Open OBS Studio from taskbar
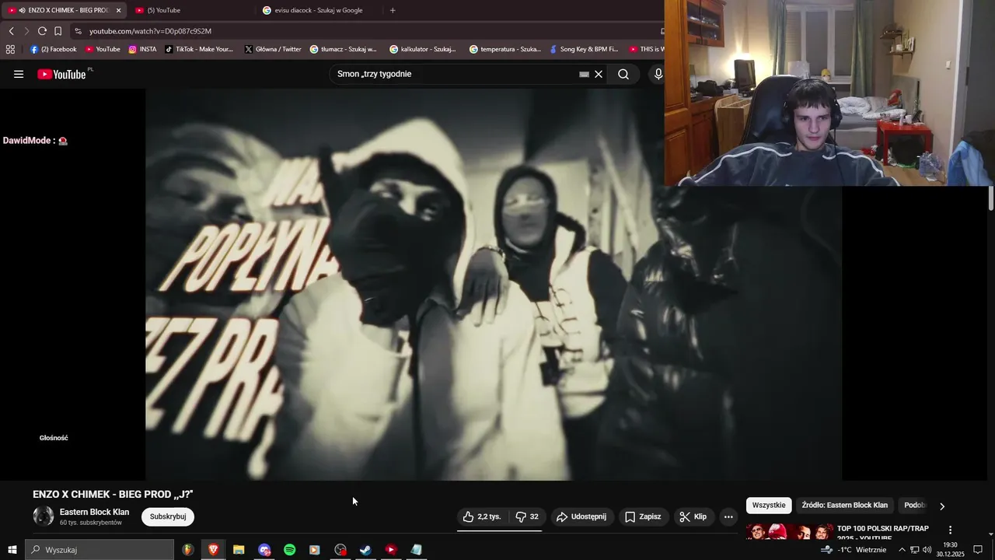This screenshot has height=560, width=995. 340,550
